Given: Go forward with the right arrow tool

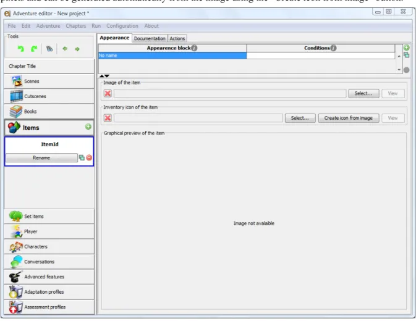Looking at the screenshot, I should [77, 49].
